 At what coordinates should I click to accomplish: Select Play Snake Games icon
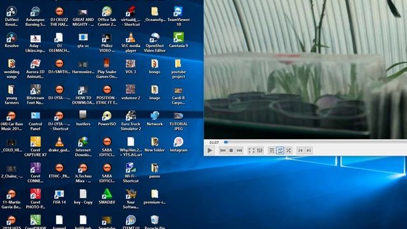(x=107, y=69)
